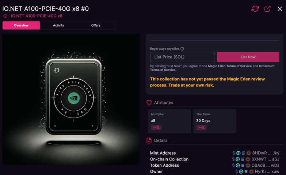The width and height of the screenshot is (286, 175).
Task: Click orange explorer icon in Owner row
Action: tap(251, 171)
